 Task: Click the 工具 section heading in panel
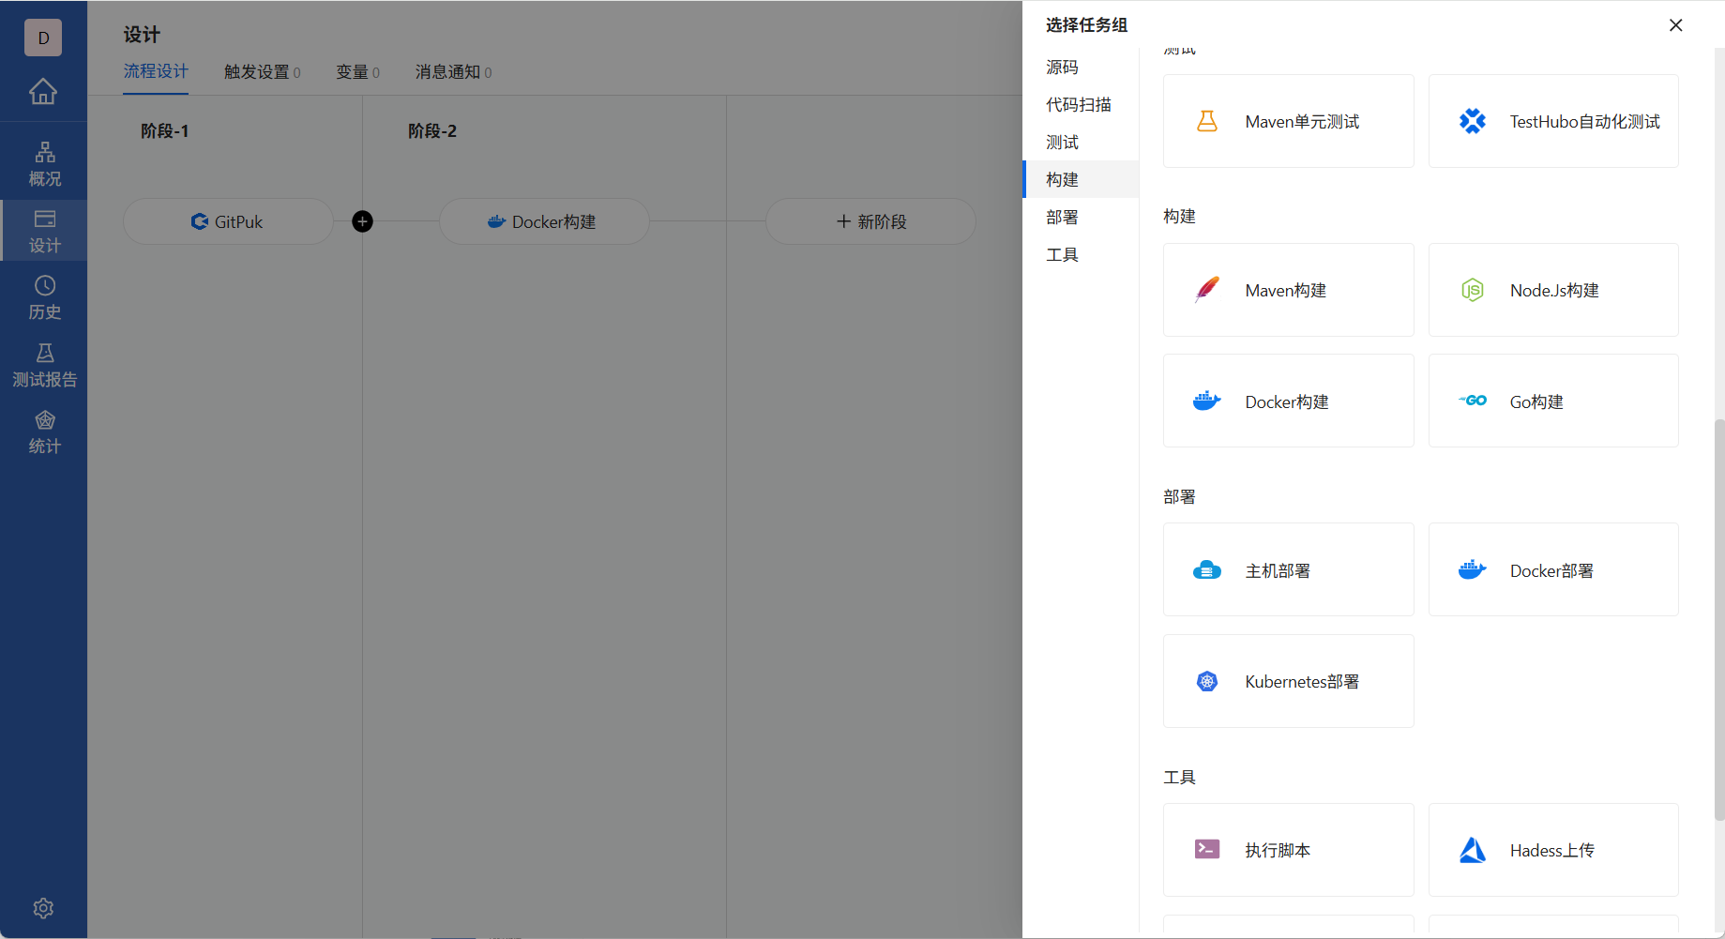click(x=1179, y=778)
